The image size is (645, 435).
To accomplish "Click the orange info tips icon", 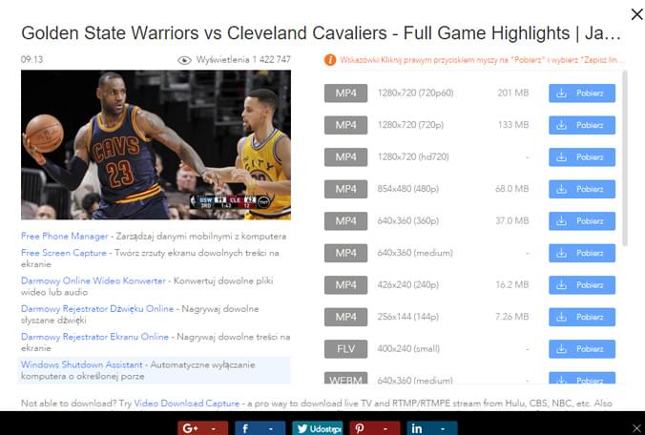I will click(x=330, y=60).
